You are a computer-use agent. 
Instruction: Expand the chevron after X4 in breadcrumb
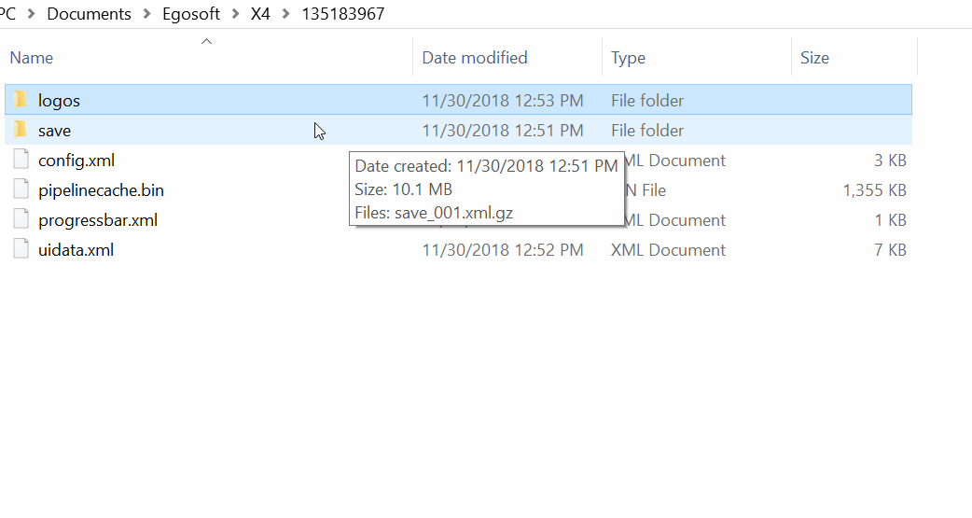tap(285, 14)
